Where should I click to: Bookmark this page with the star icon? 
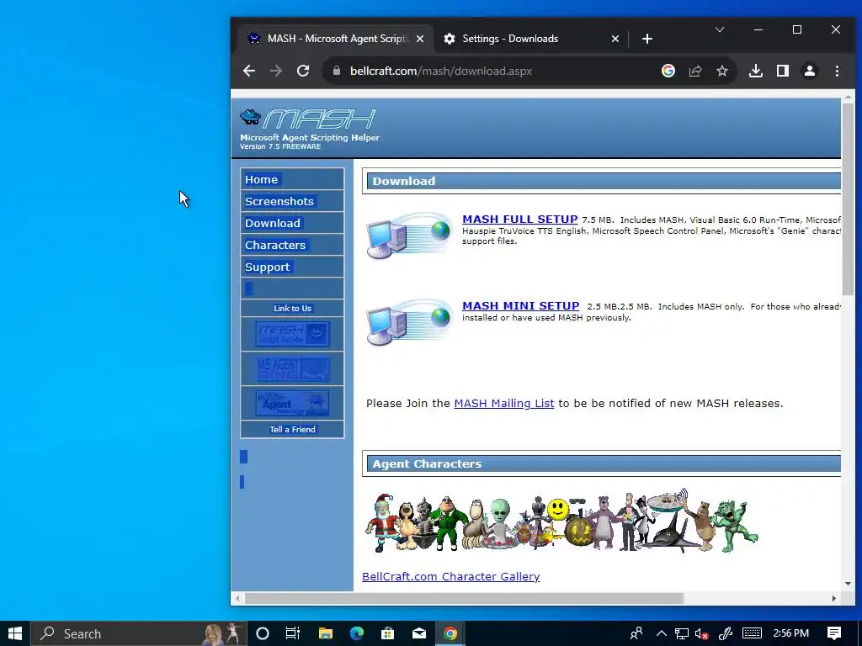722,71
